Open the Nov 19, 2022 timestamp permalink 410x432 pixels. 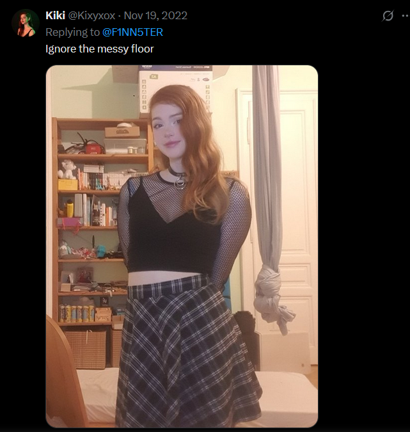tap(155, 15)
